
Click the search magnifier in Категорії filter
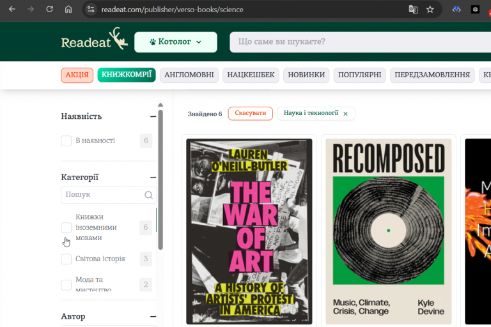click(148, 195)
